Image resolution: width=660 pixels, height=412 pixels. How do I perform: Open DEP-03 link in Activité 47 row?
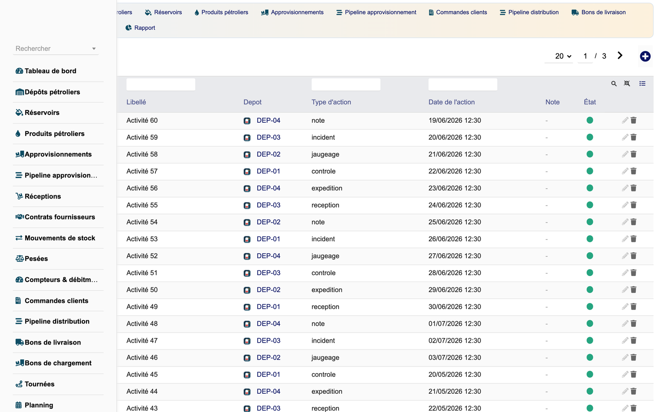(269, 340)
